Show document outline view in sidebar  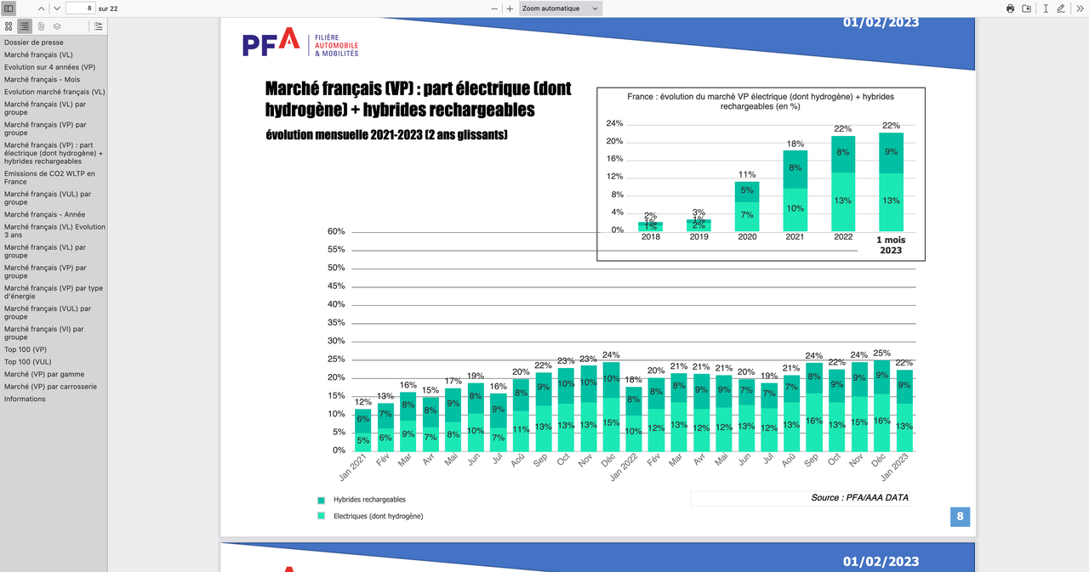[25, 26]
